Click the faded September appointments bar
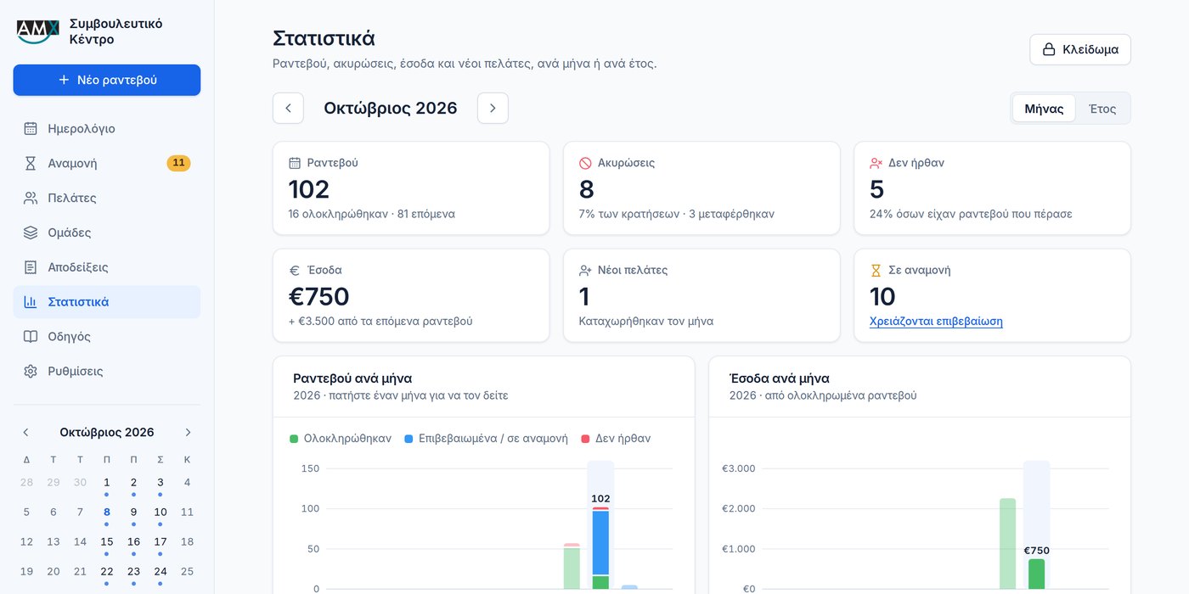The width and height of the screenshot is (1189, 594). point(572,566)
